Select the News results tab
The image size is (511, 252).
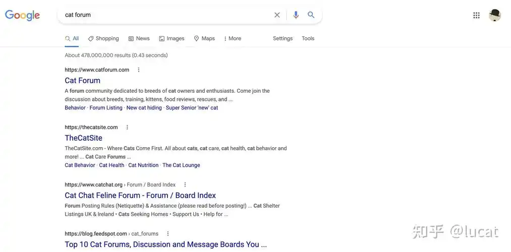(x=139, y=39)
